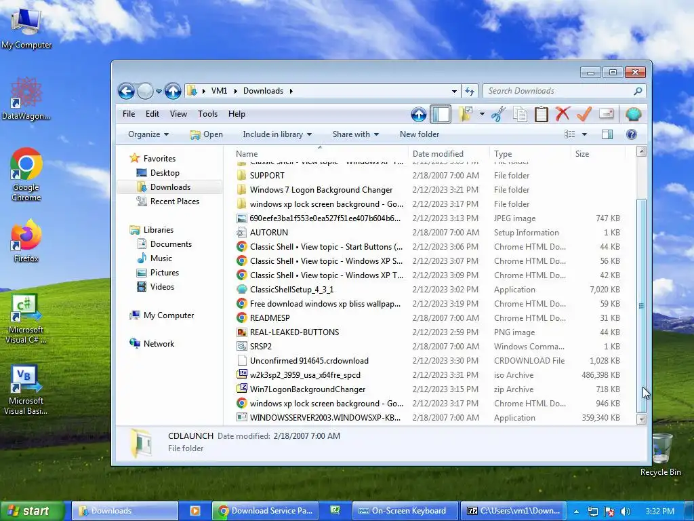The width and height of the screenshot is (694, 521).
Task: Click the Copy pages icon
Action: tap(520, 114)
